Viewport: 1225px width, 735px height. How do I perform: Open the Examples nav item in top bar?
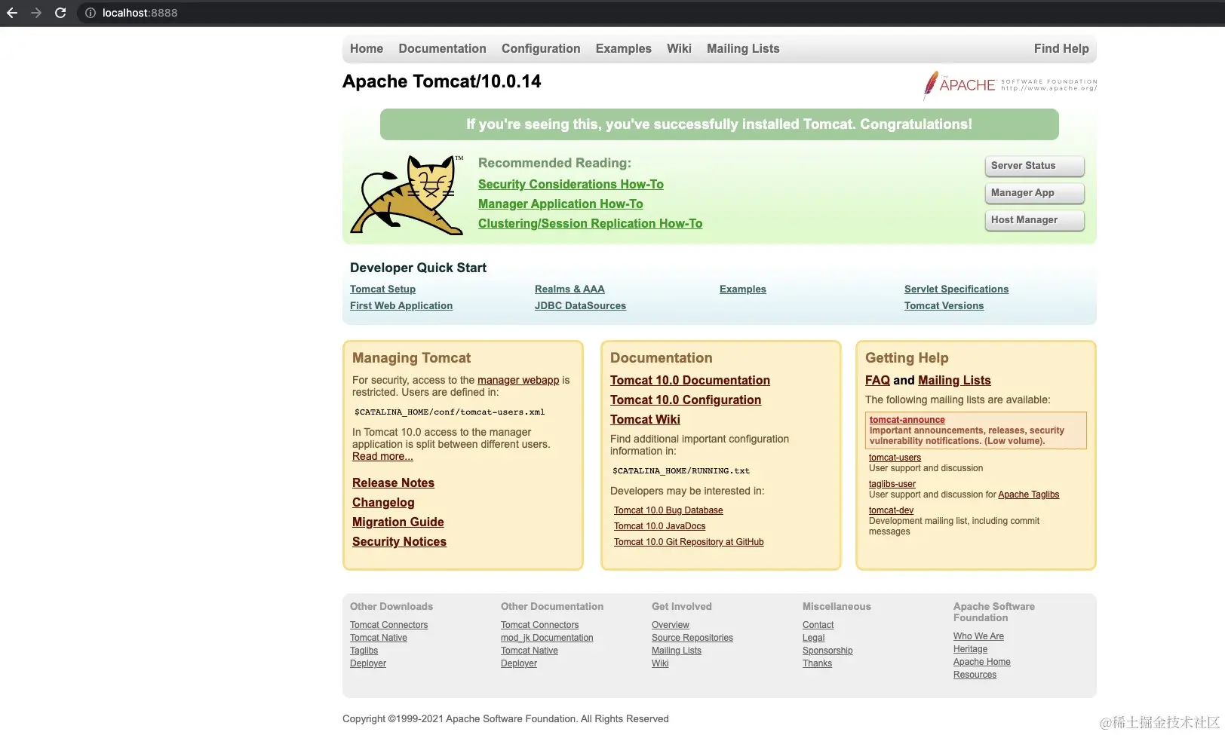pos(623,48)
